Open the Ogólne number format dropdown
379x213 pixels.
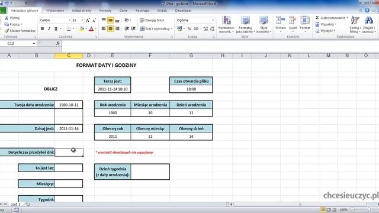coord(213,20)
